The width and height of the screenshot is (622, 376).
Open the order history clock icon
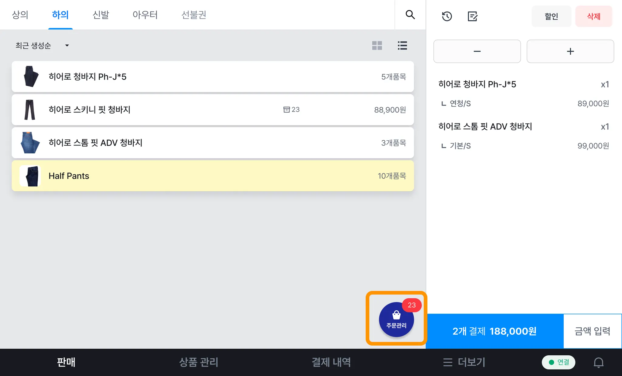click(447, 16)
